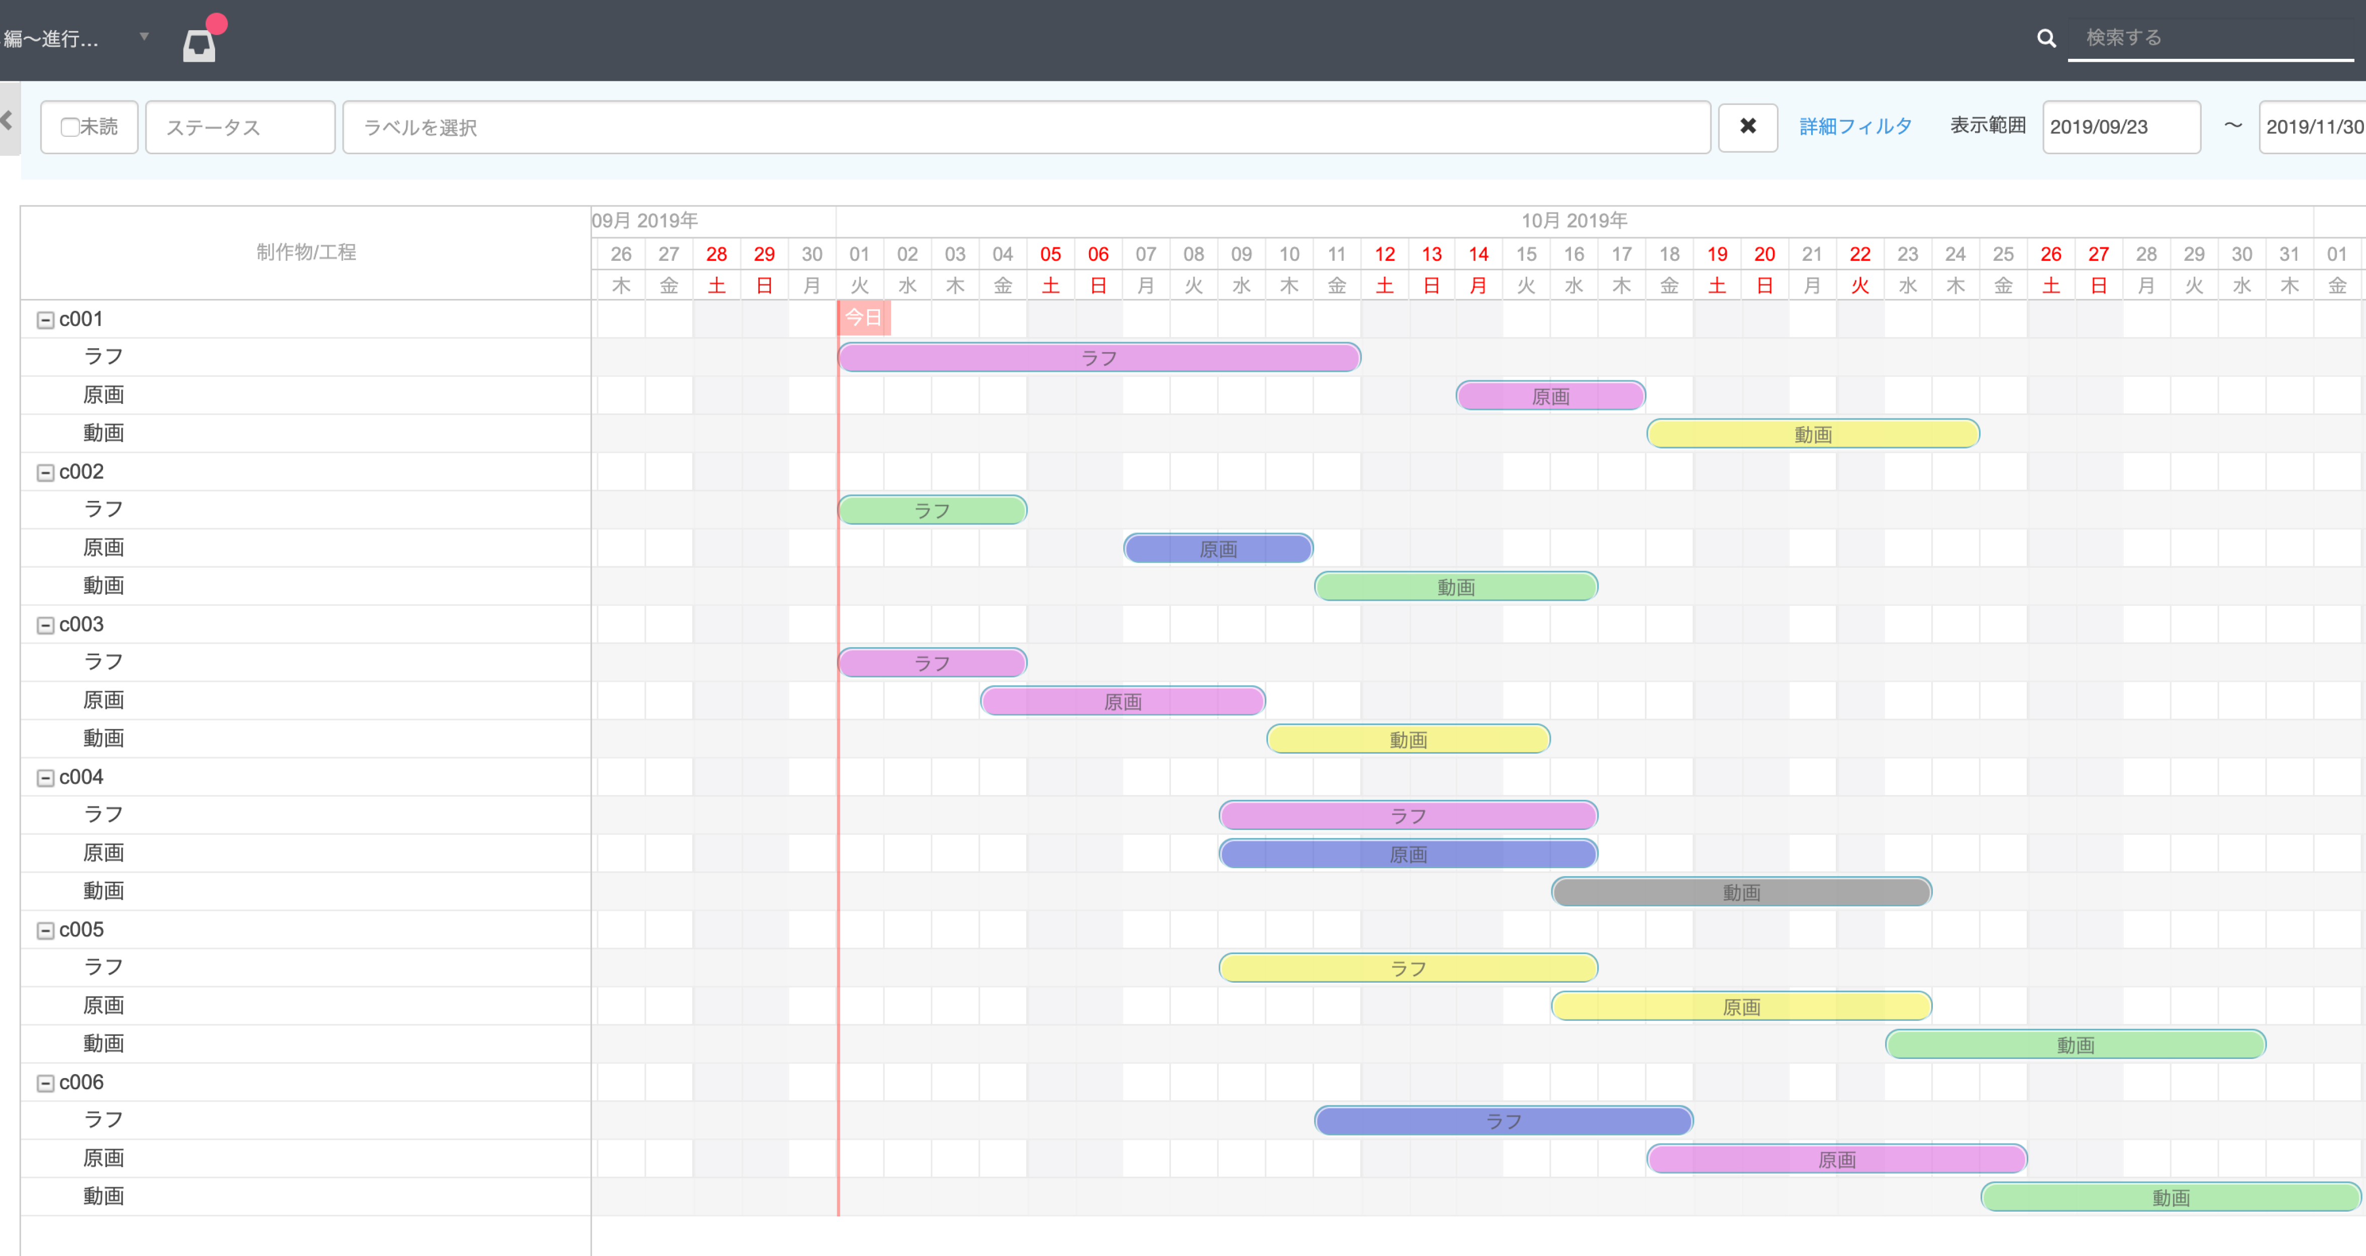Toggle the 未読 unread checkbox
This screenshot has width=2366, height=1256.
(70, 127)
